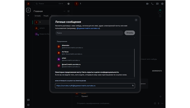Screen dimensions: 190x108
Task: Close the Личные сообщения dialog
Action: 136,20
